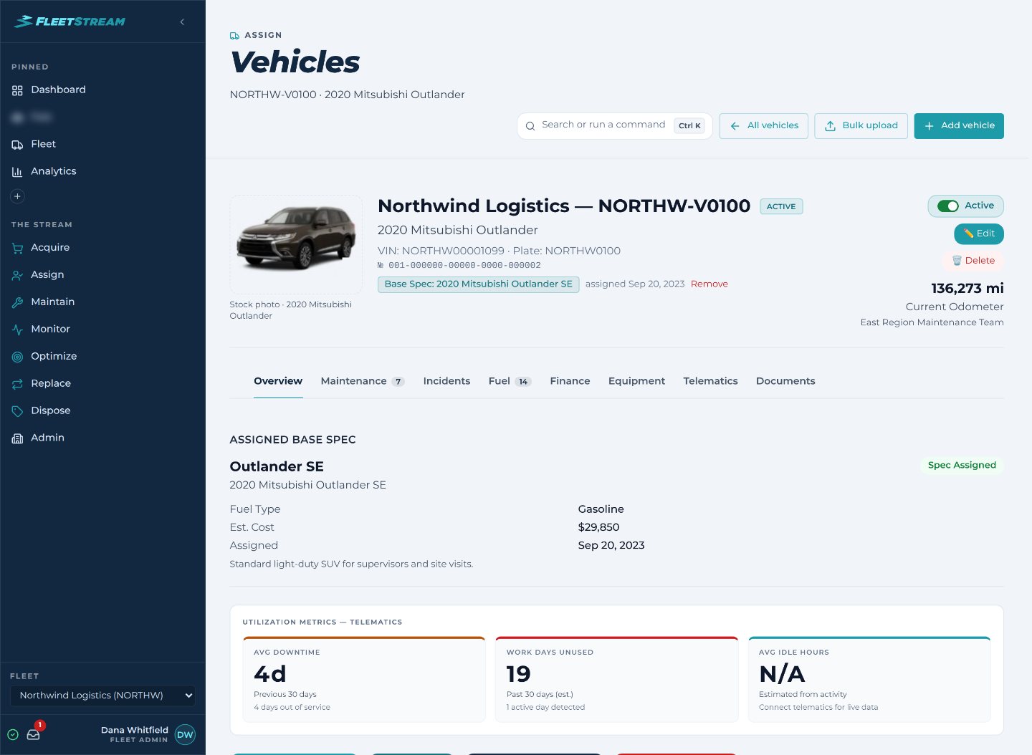This screenshot has width=1032, height=755.
Task: Switch to the Maintenance tab
Action: (363, 381)
